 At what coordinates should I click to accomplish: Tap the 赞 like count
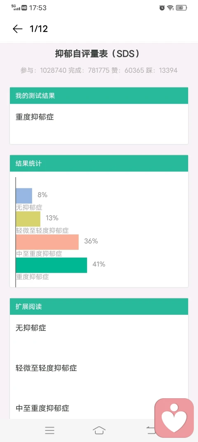(x=128, y=70)
